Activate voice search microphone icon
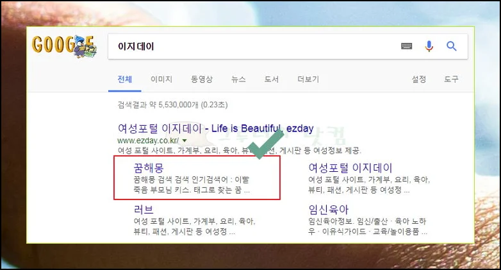The height and width of the screenshot is (270, 501). [429, 46]
